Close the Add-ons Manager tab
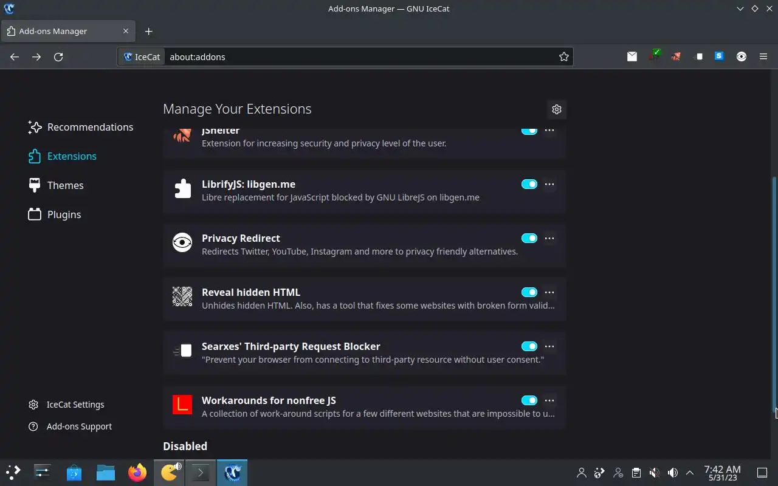Image resolution: width=778 pixels, height=486 pixels. pyautogui.click(x=126, y=31)
